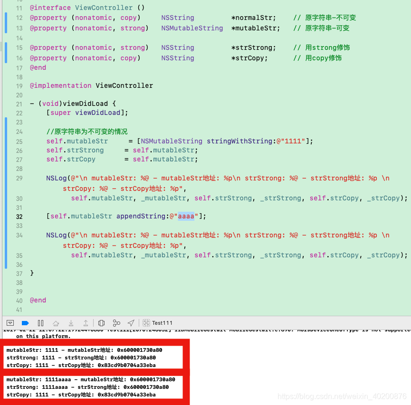Screen dimensions: 411x405
Task: Click the highlighted "aaaa" string on line 32
Action: click(x=186, y=216)
